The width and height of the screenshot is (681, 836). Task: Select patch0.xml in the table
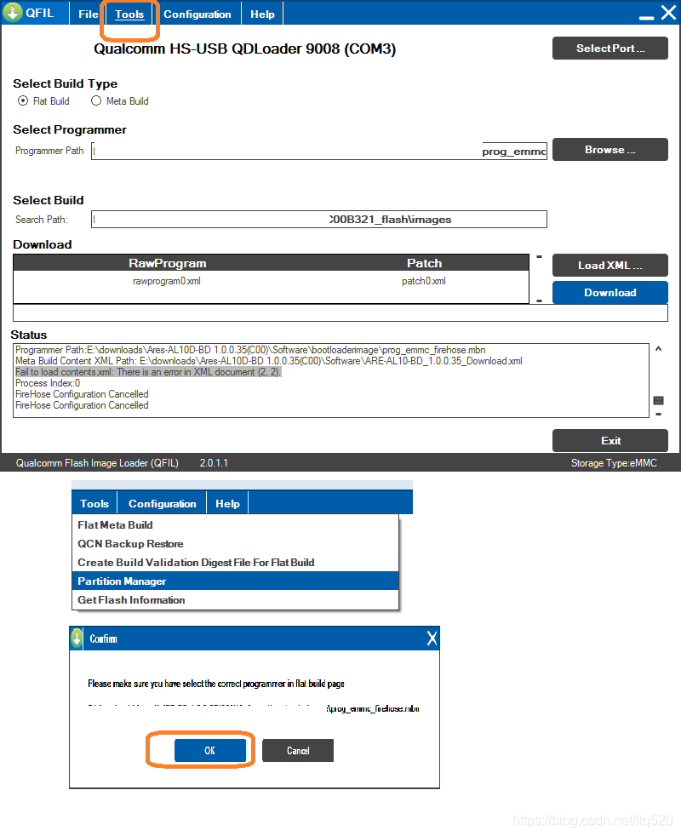coord(424,281)
